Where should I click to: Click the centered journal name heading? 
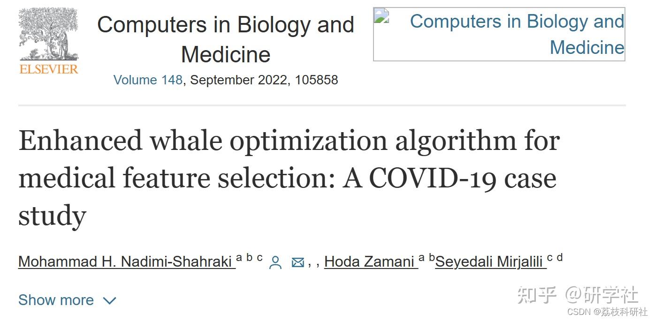coord(226,39)
